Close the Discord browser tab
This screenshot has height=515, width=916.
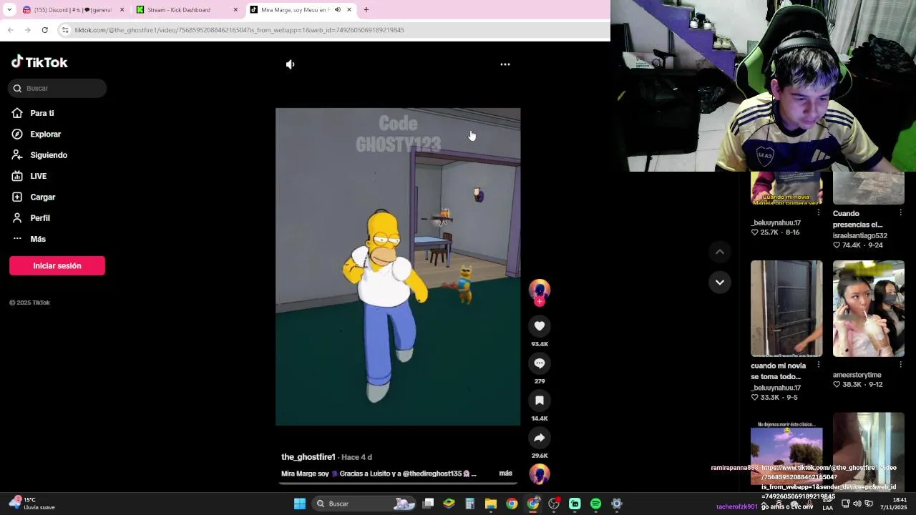click(122, 10)
